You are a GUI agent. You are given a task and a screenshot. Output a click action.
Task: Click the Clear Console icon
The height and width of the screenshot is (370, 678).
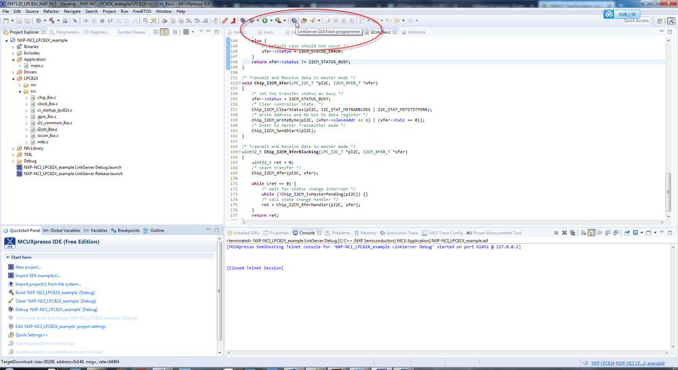(584, 233)
